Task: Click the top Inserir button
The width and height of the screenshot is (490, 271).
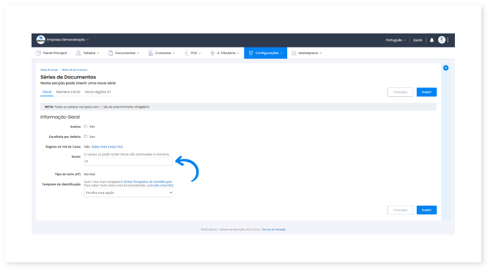Action: (426, 92)
